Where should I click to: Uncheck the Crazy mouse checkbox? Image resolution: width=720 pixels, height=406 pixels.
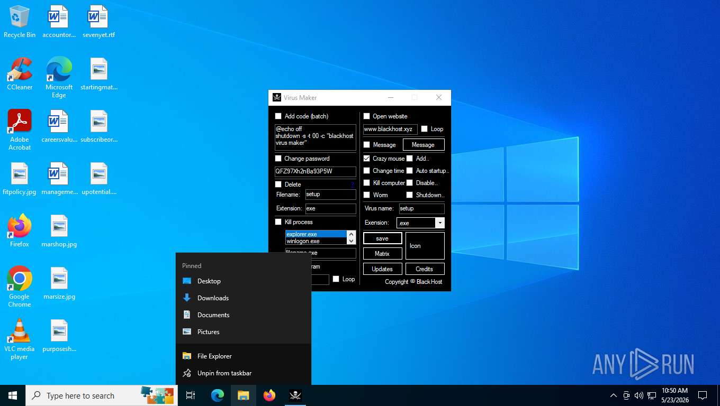click(366, 159)
